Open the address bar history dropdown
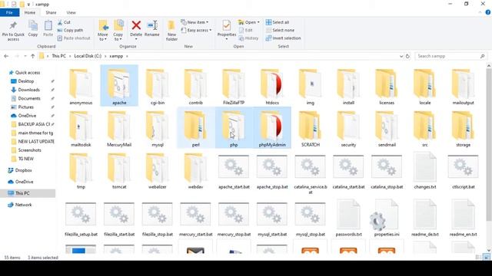 (x=401, y=56)
